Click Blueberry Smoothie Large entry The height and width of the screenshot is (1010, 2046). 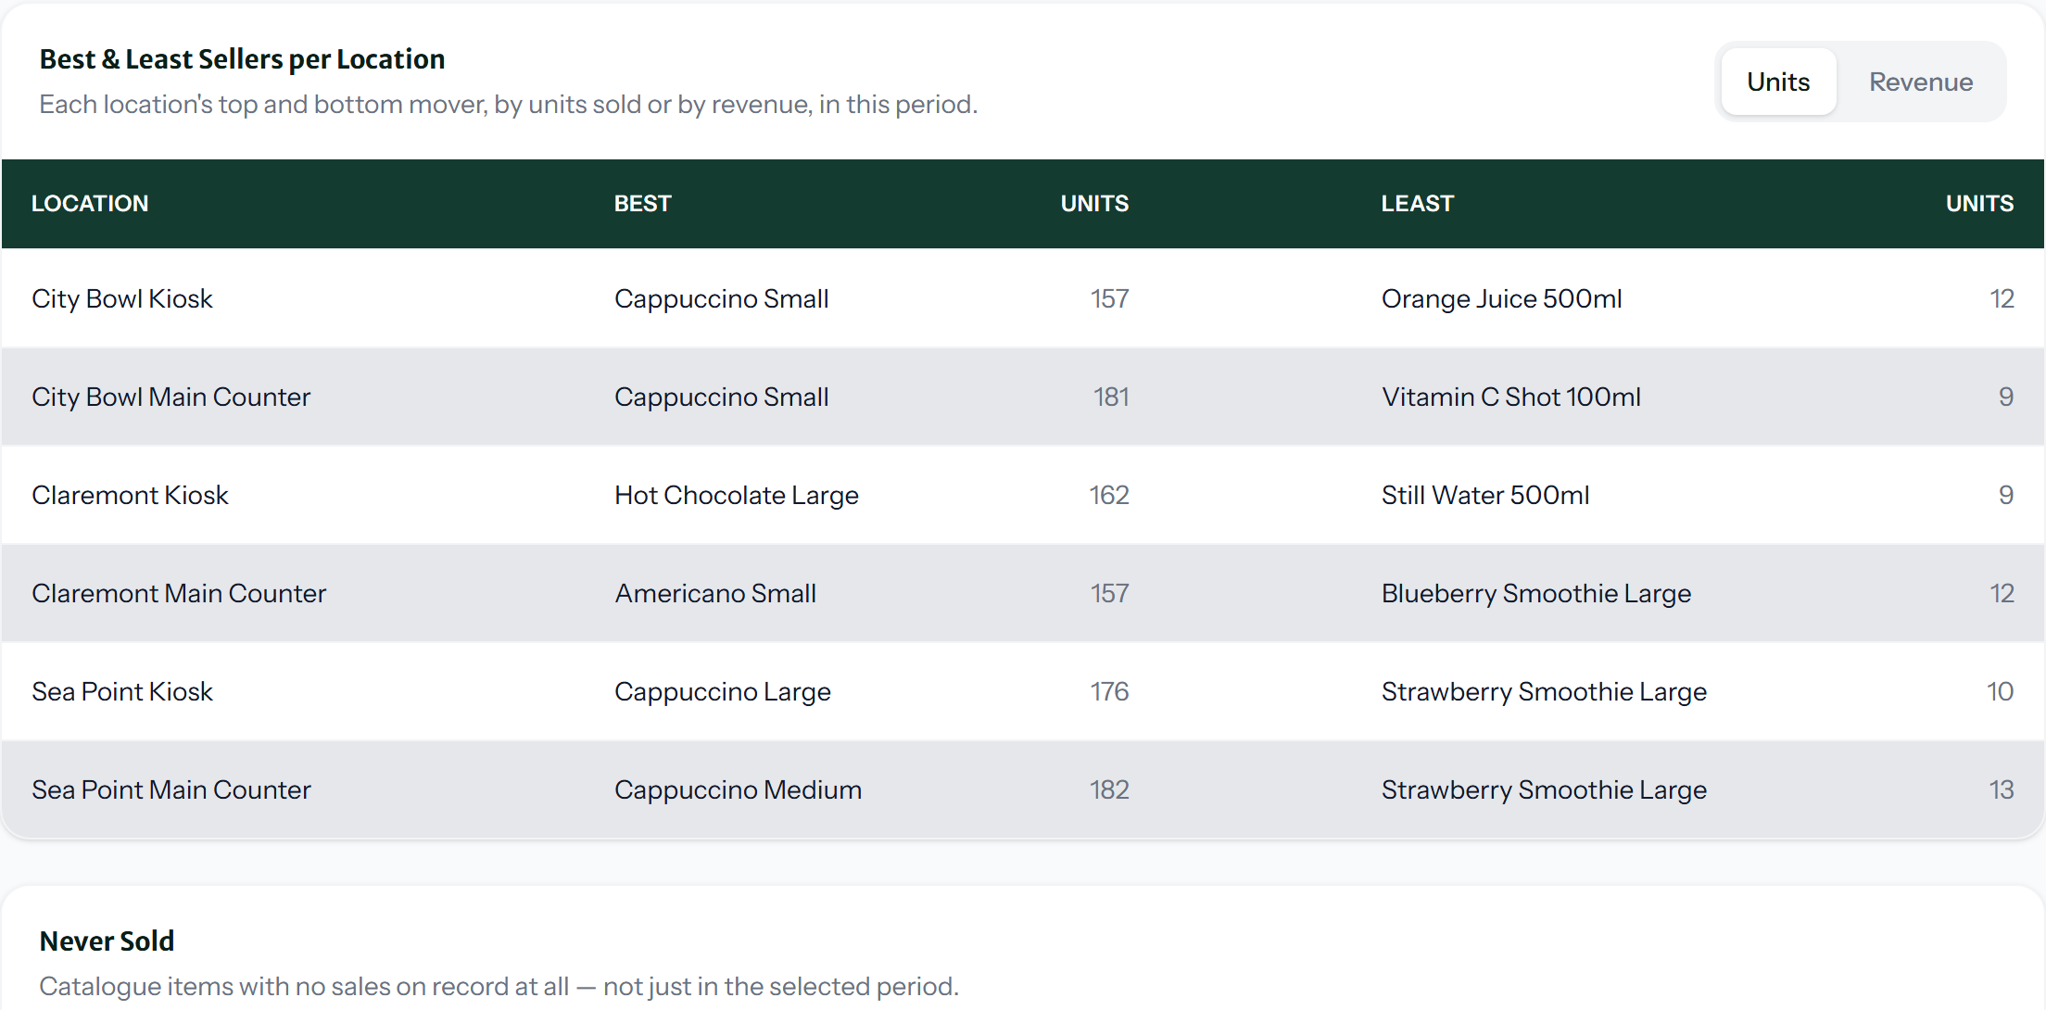(x=1536, y=594)
